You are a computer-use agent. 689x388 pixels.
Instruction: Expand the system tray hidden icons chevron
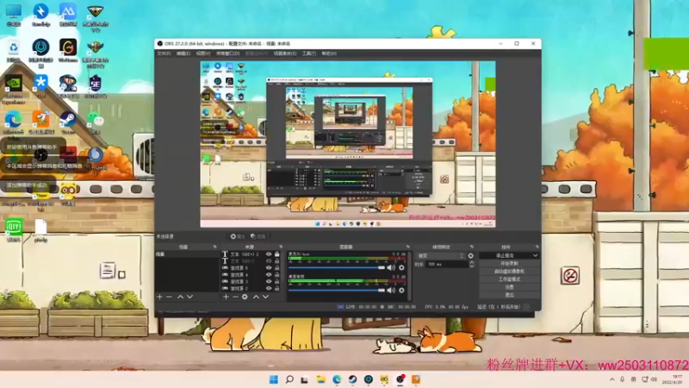[611, 379]
